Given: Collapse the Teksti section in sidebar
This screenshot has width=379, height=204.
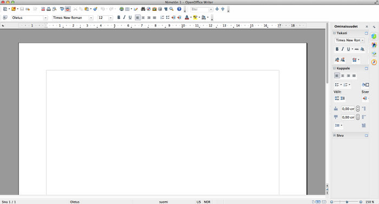Looking at the screenshot, I should 334,33.
